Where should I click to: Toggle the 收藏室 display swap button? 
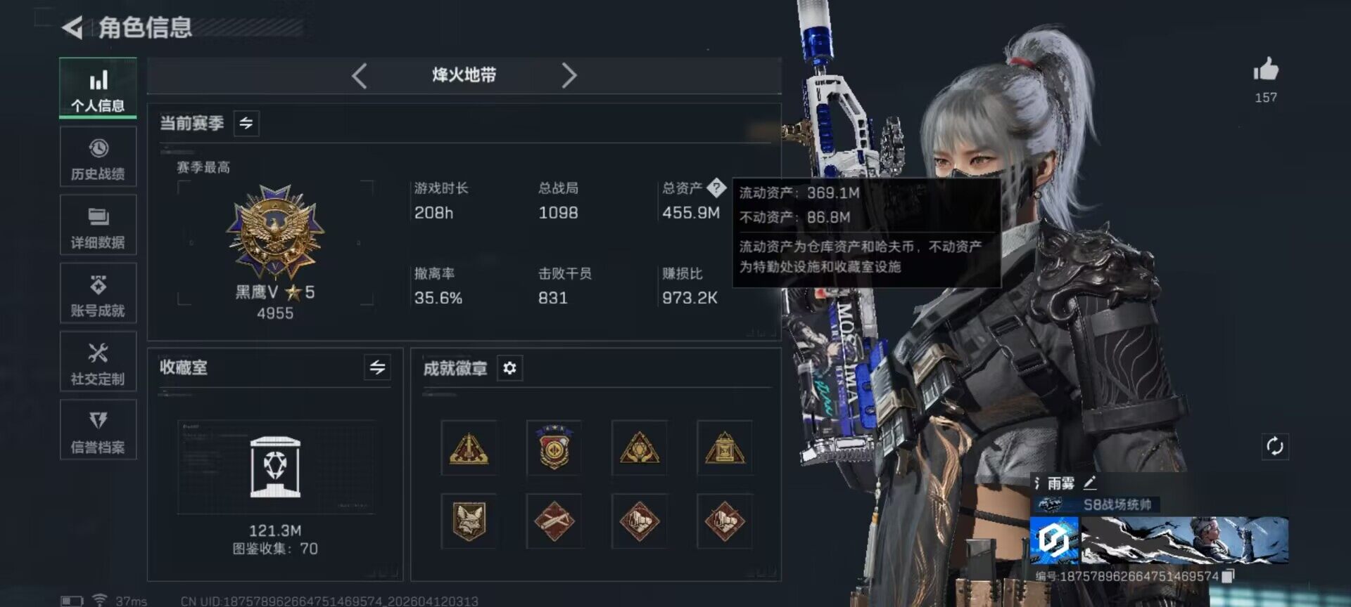pyautogui.click(x=377, y=367)
